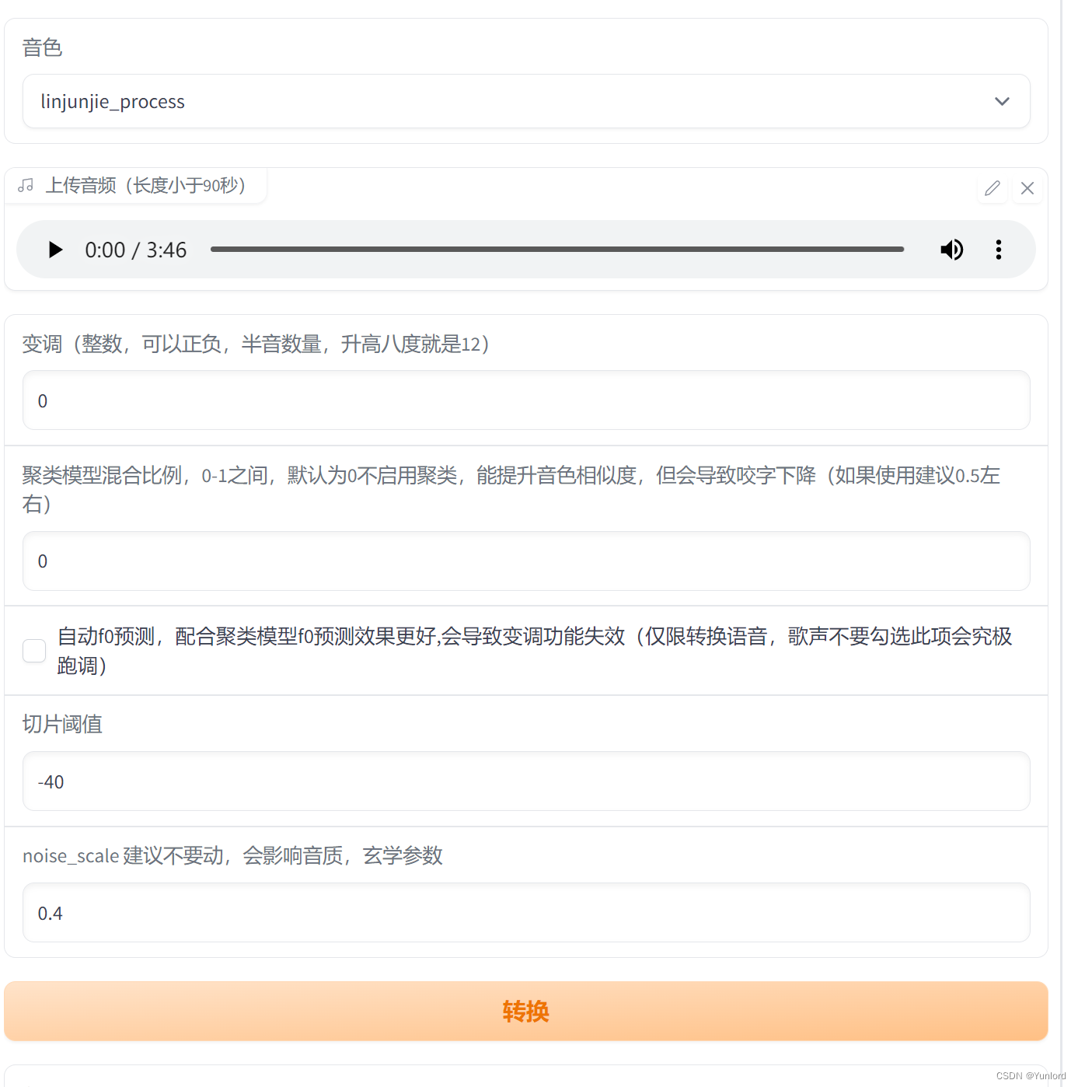Seek along the audio progress bar
Screen dimensions: 1078x1087
coord(557,250)
